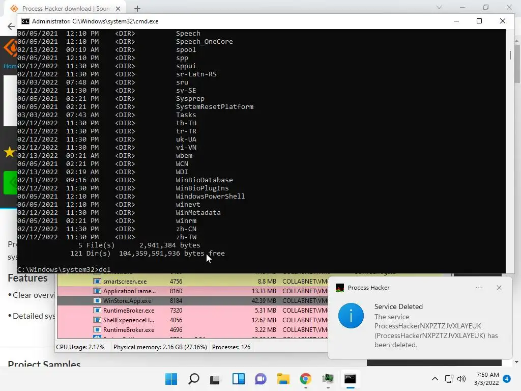Image resolution: width=521 pixels, height=391 pixels.
Task: Open the cmd.exe title bar system icon
Action: pyautogui.click(x=25, y=21)
